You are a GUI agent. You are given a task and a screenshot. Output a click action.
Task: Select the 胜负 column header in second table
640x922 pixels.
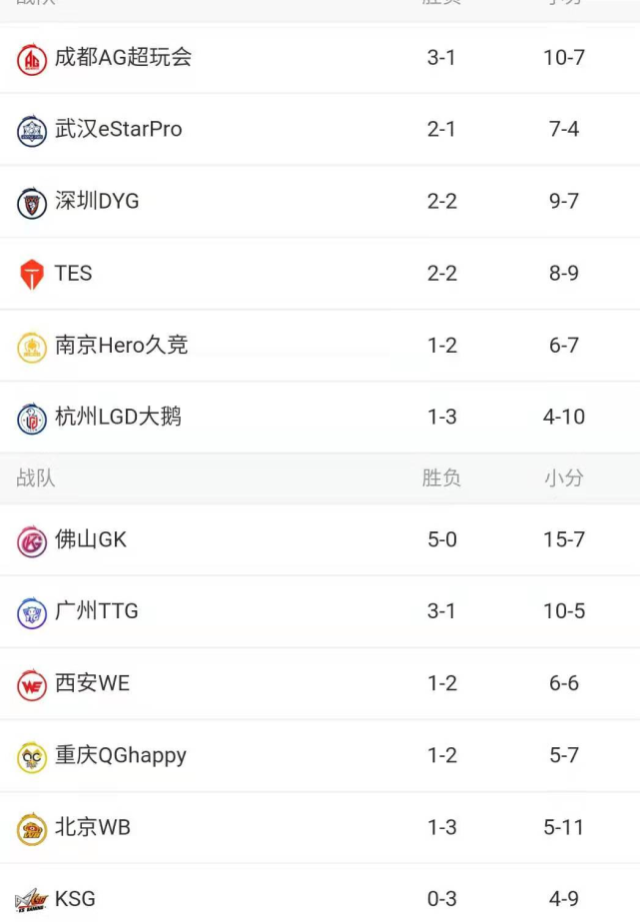pos(441,477)
